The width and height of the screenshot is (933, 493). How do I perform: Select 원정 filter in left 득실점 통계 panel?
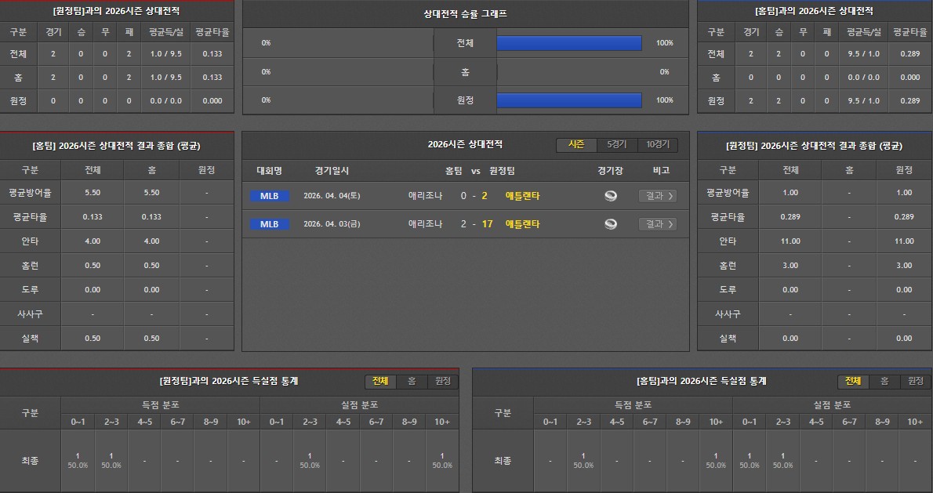[x=442, y=381]
